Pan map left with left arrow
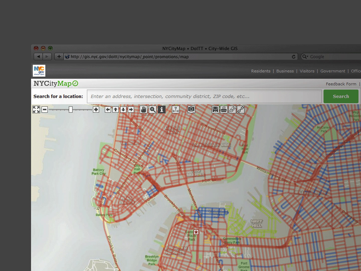Image resolution: width=361 pixels, height=271 pixels. [x=108, y=109]
